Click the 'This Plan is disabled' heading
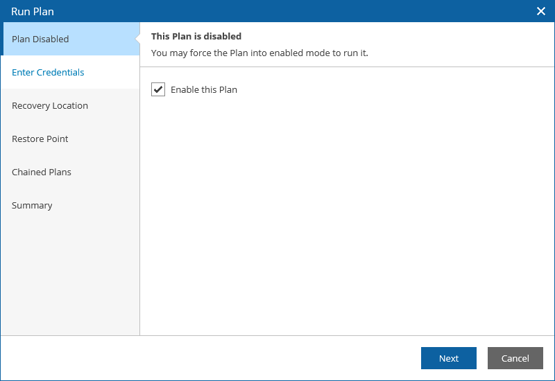Viewport: 555px width, 381px height. [196, 36]
